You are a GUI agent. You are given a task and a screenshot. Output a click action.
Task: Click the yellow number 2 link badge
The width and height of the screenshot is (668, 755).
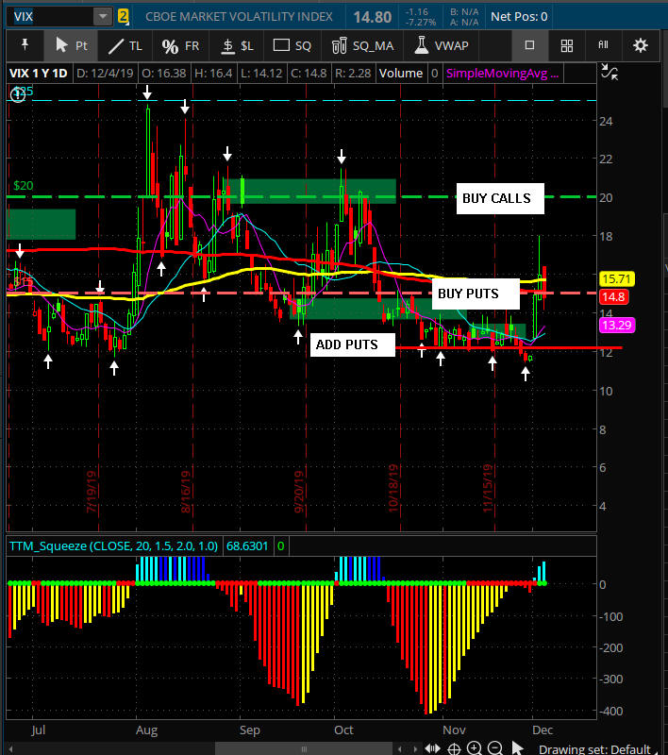[x=123, y=16]
